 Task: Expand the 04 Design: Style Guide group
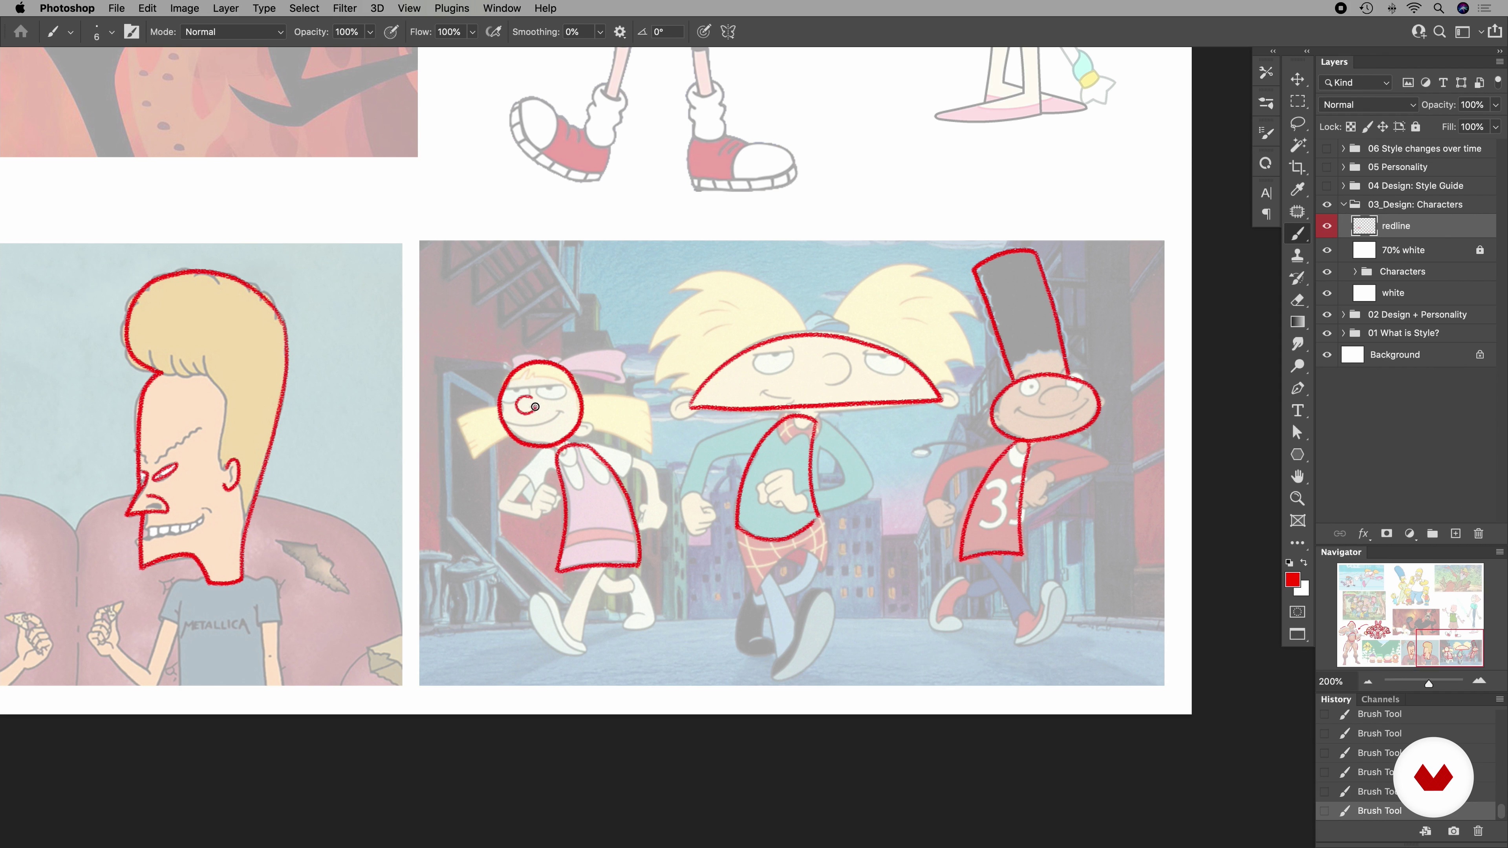point(1343,186)
